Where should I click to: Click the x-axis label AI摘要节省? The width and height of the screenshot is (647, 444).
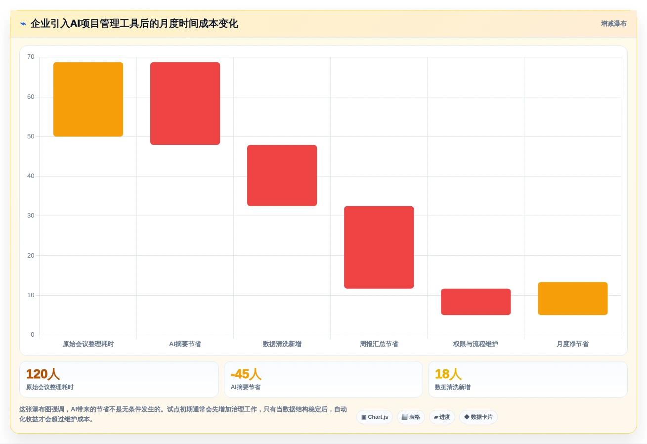[185, 344]
